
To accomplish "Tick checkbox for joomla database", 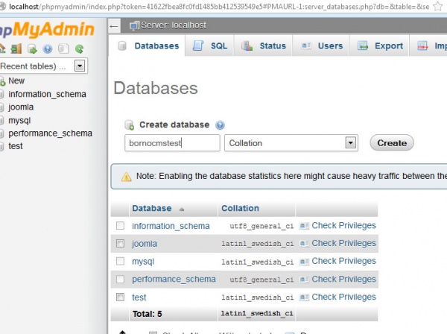I will (120, 243).
